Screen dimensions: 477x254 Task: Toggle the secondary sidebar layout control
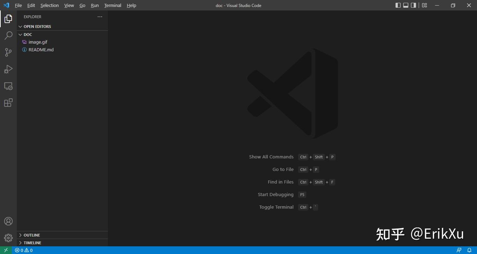pos(414,5)
